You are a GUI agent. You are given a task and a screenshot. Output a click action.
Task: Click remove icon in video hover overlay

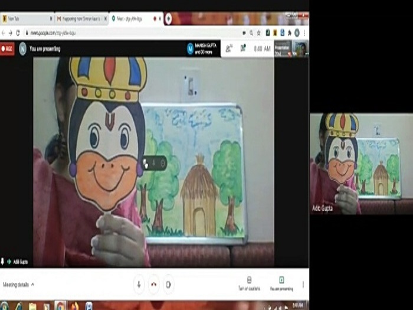coord(162,164)
